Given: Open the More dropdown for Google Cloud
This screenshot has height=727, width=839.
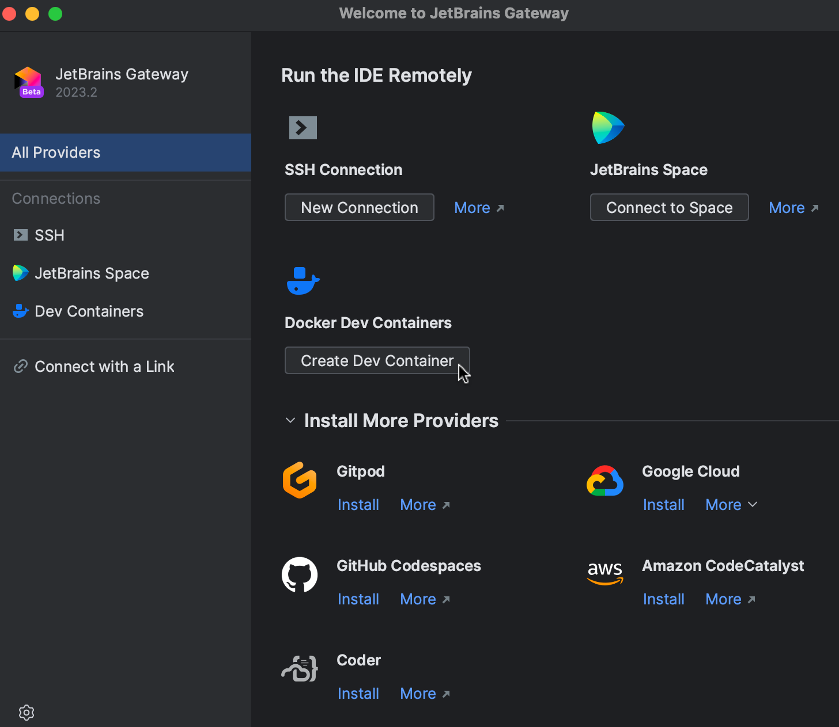Looking at the screenshot, I should tap(731, 504).
